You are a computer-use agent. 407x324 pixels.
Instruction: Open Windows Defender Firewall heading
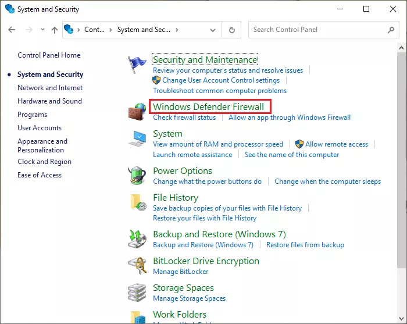[x=208, y=106]
